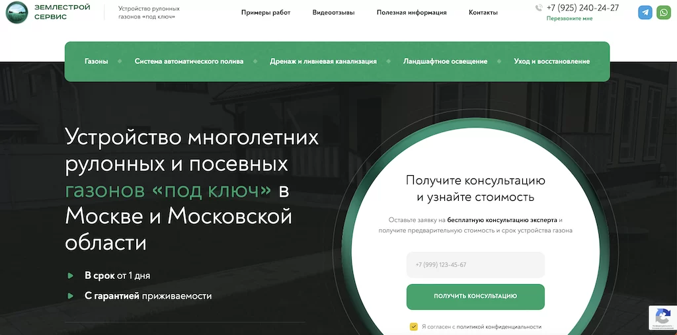Viewport: 677px width, 335px height.
Task: Click green arrow beside 'В срок'
Action: [71, 276]
